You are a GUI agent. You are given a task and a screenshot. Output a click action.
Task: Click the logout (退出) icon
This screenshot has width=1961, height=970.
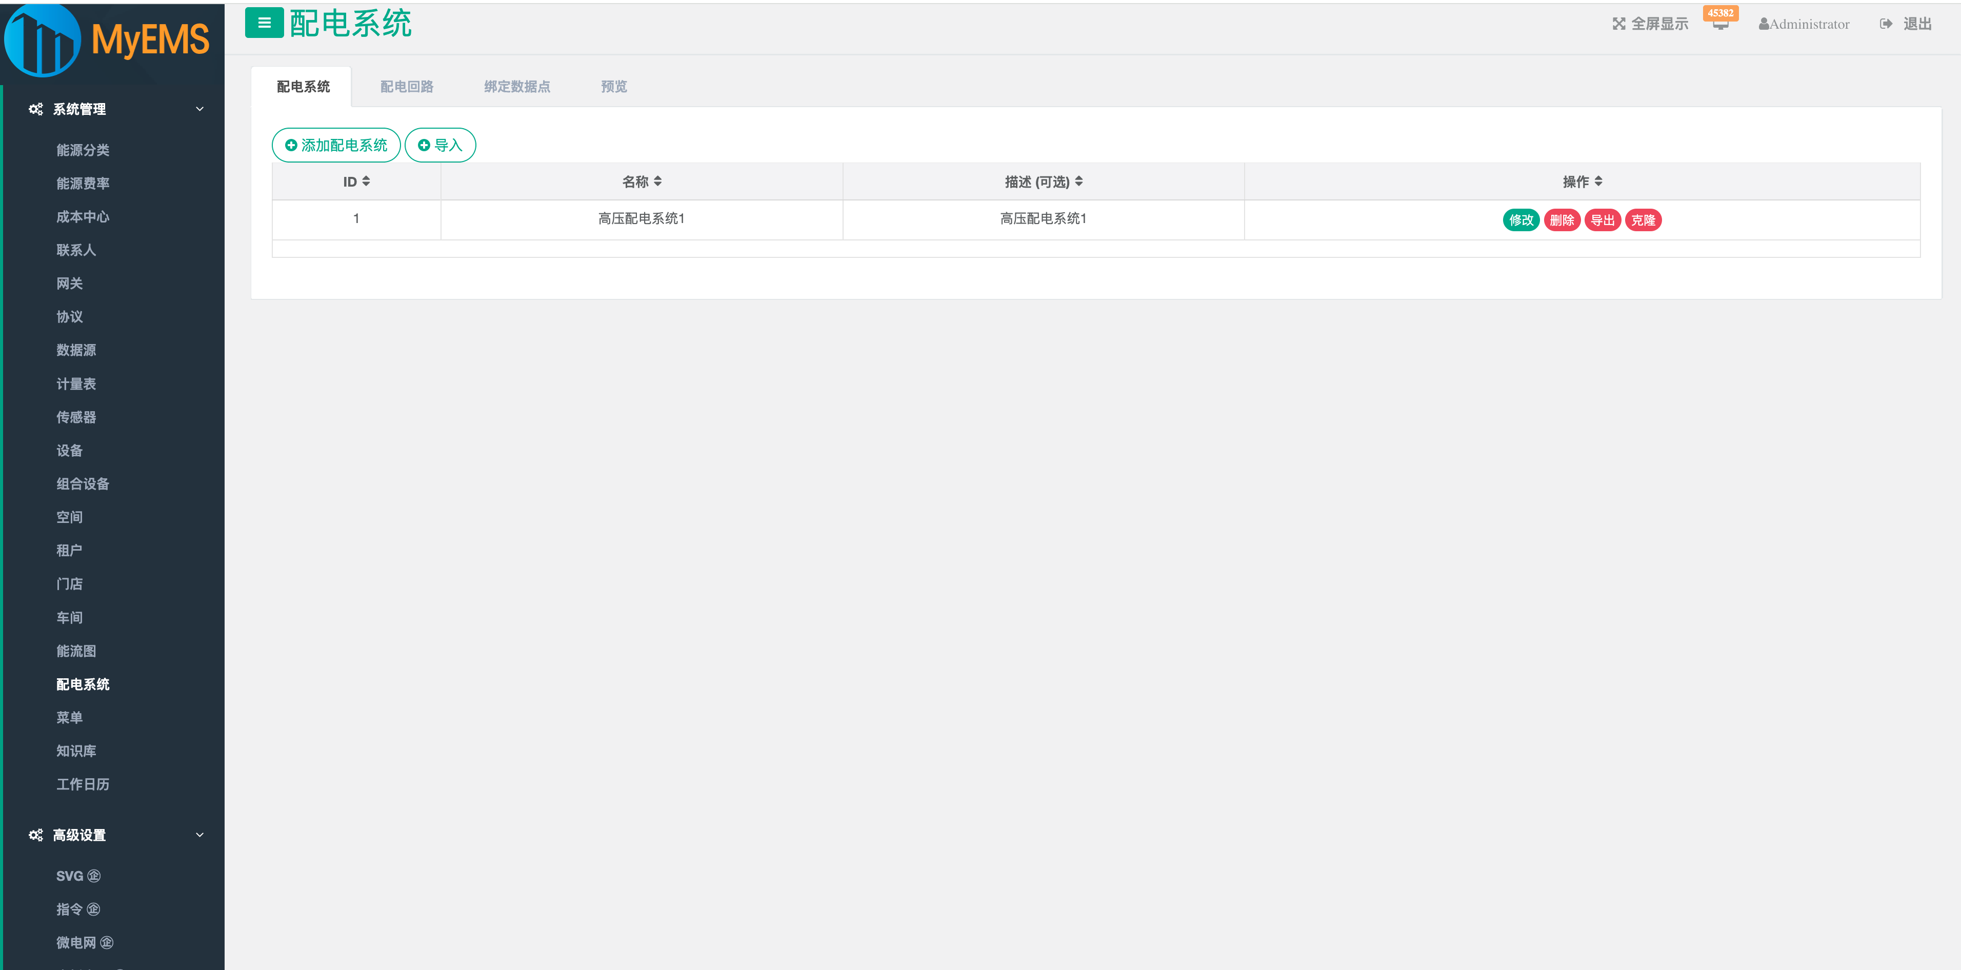[x=1886, y=24]
